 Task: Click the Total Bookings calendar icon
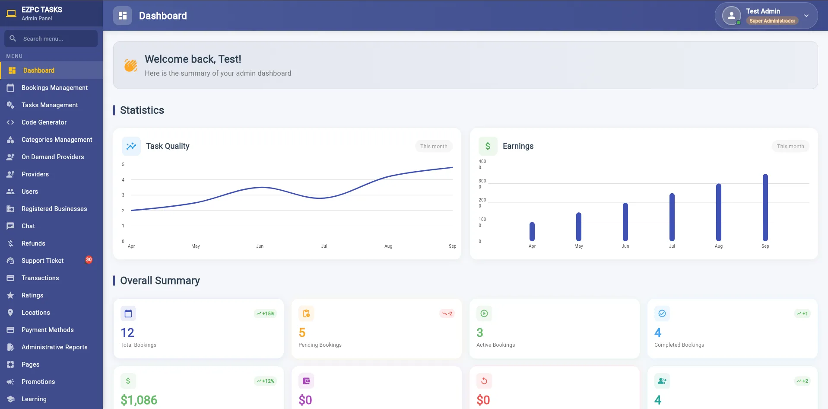coord(128,313)
